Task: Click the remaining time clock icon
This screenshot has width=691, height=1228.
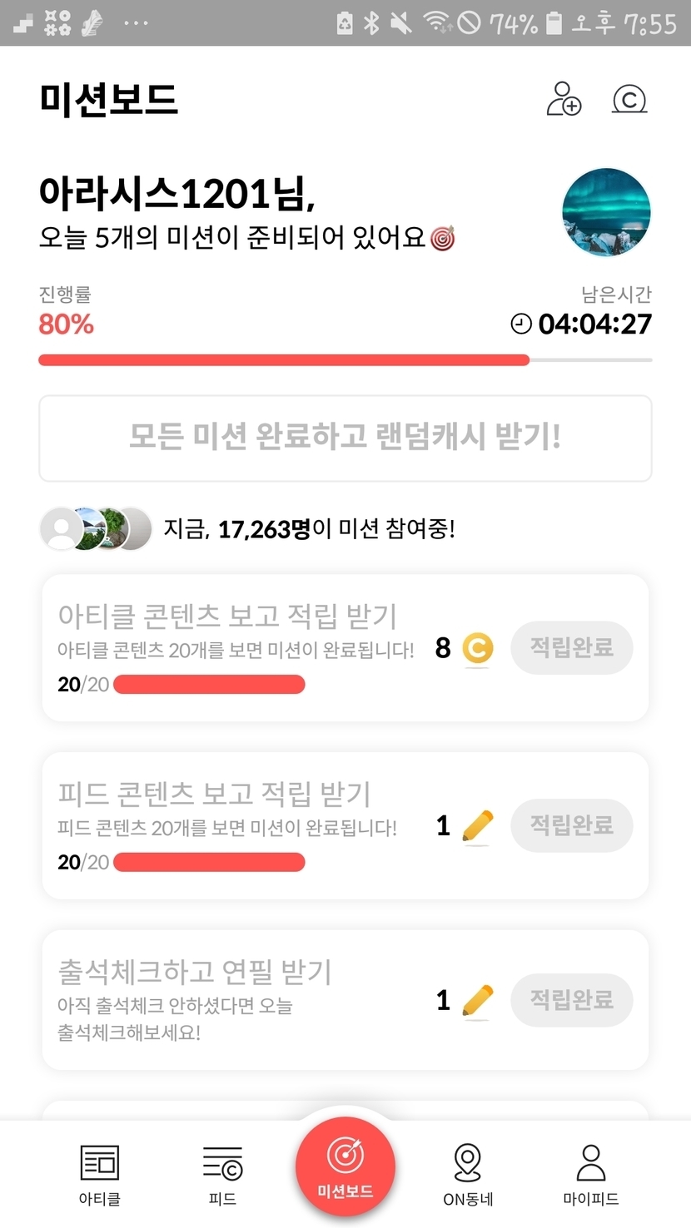Action: click(x=521, y=324)
